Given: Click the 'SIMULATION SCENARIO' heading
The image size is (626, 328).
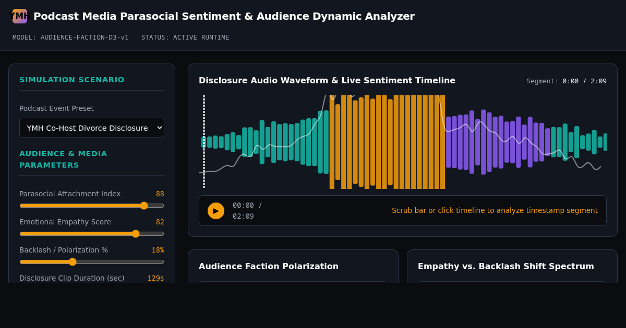Looking at the screenshot, I should point(72,80).
